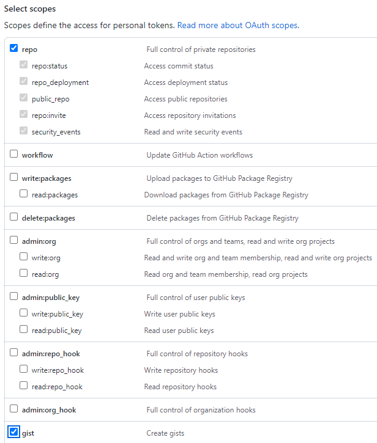Screen dimensions: 377x443
Task: Check the admin:org scope
Action: click(13, 240)
